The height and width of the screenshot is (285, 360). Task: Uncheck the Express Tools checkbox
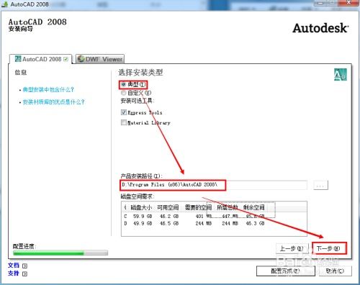point(124,112)
